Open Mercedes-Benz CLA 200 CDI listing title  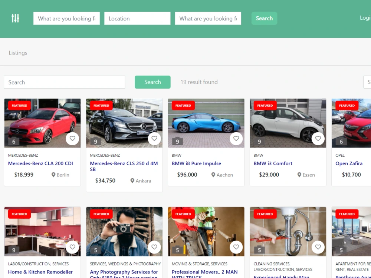coord(40,163)
